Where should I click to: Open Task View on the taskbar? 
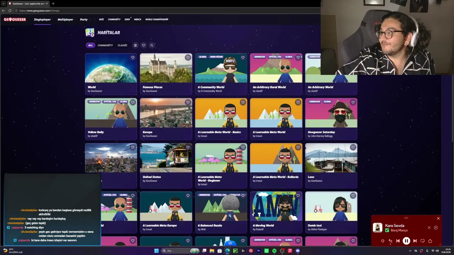[x=204, y=251]
